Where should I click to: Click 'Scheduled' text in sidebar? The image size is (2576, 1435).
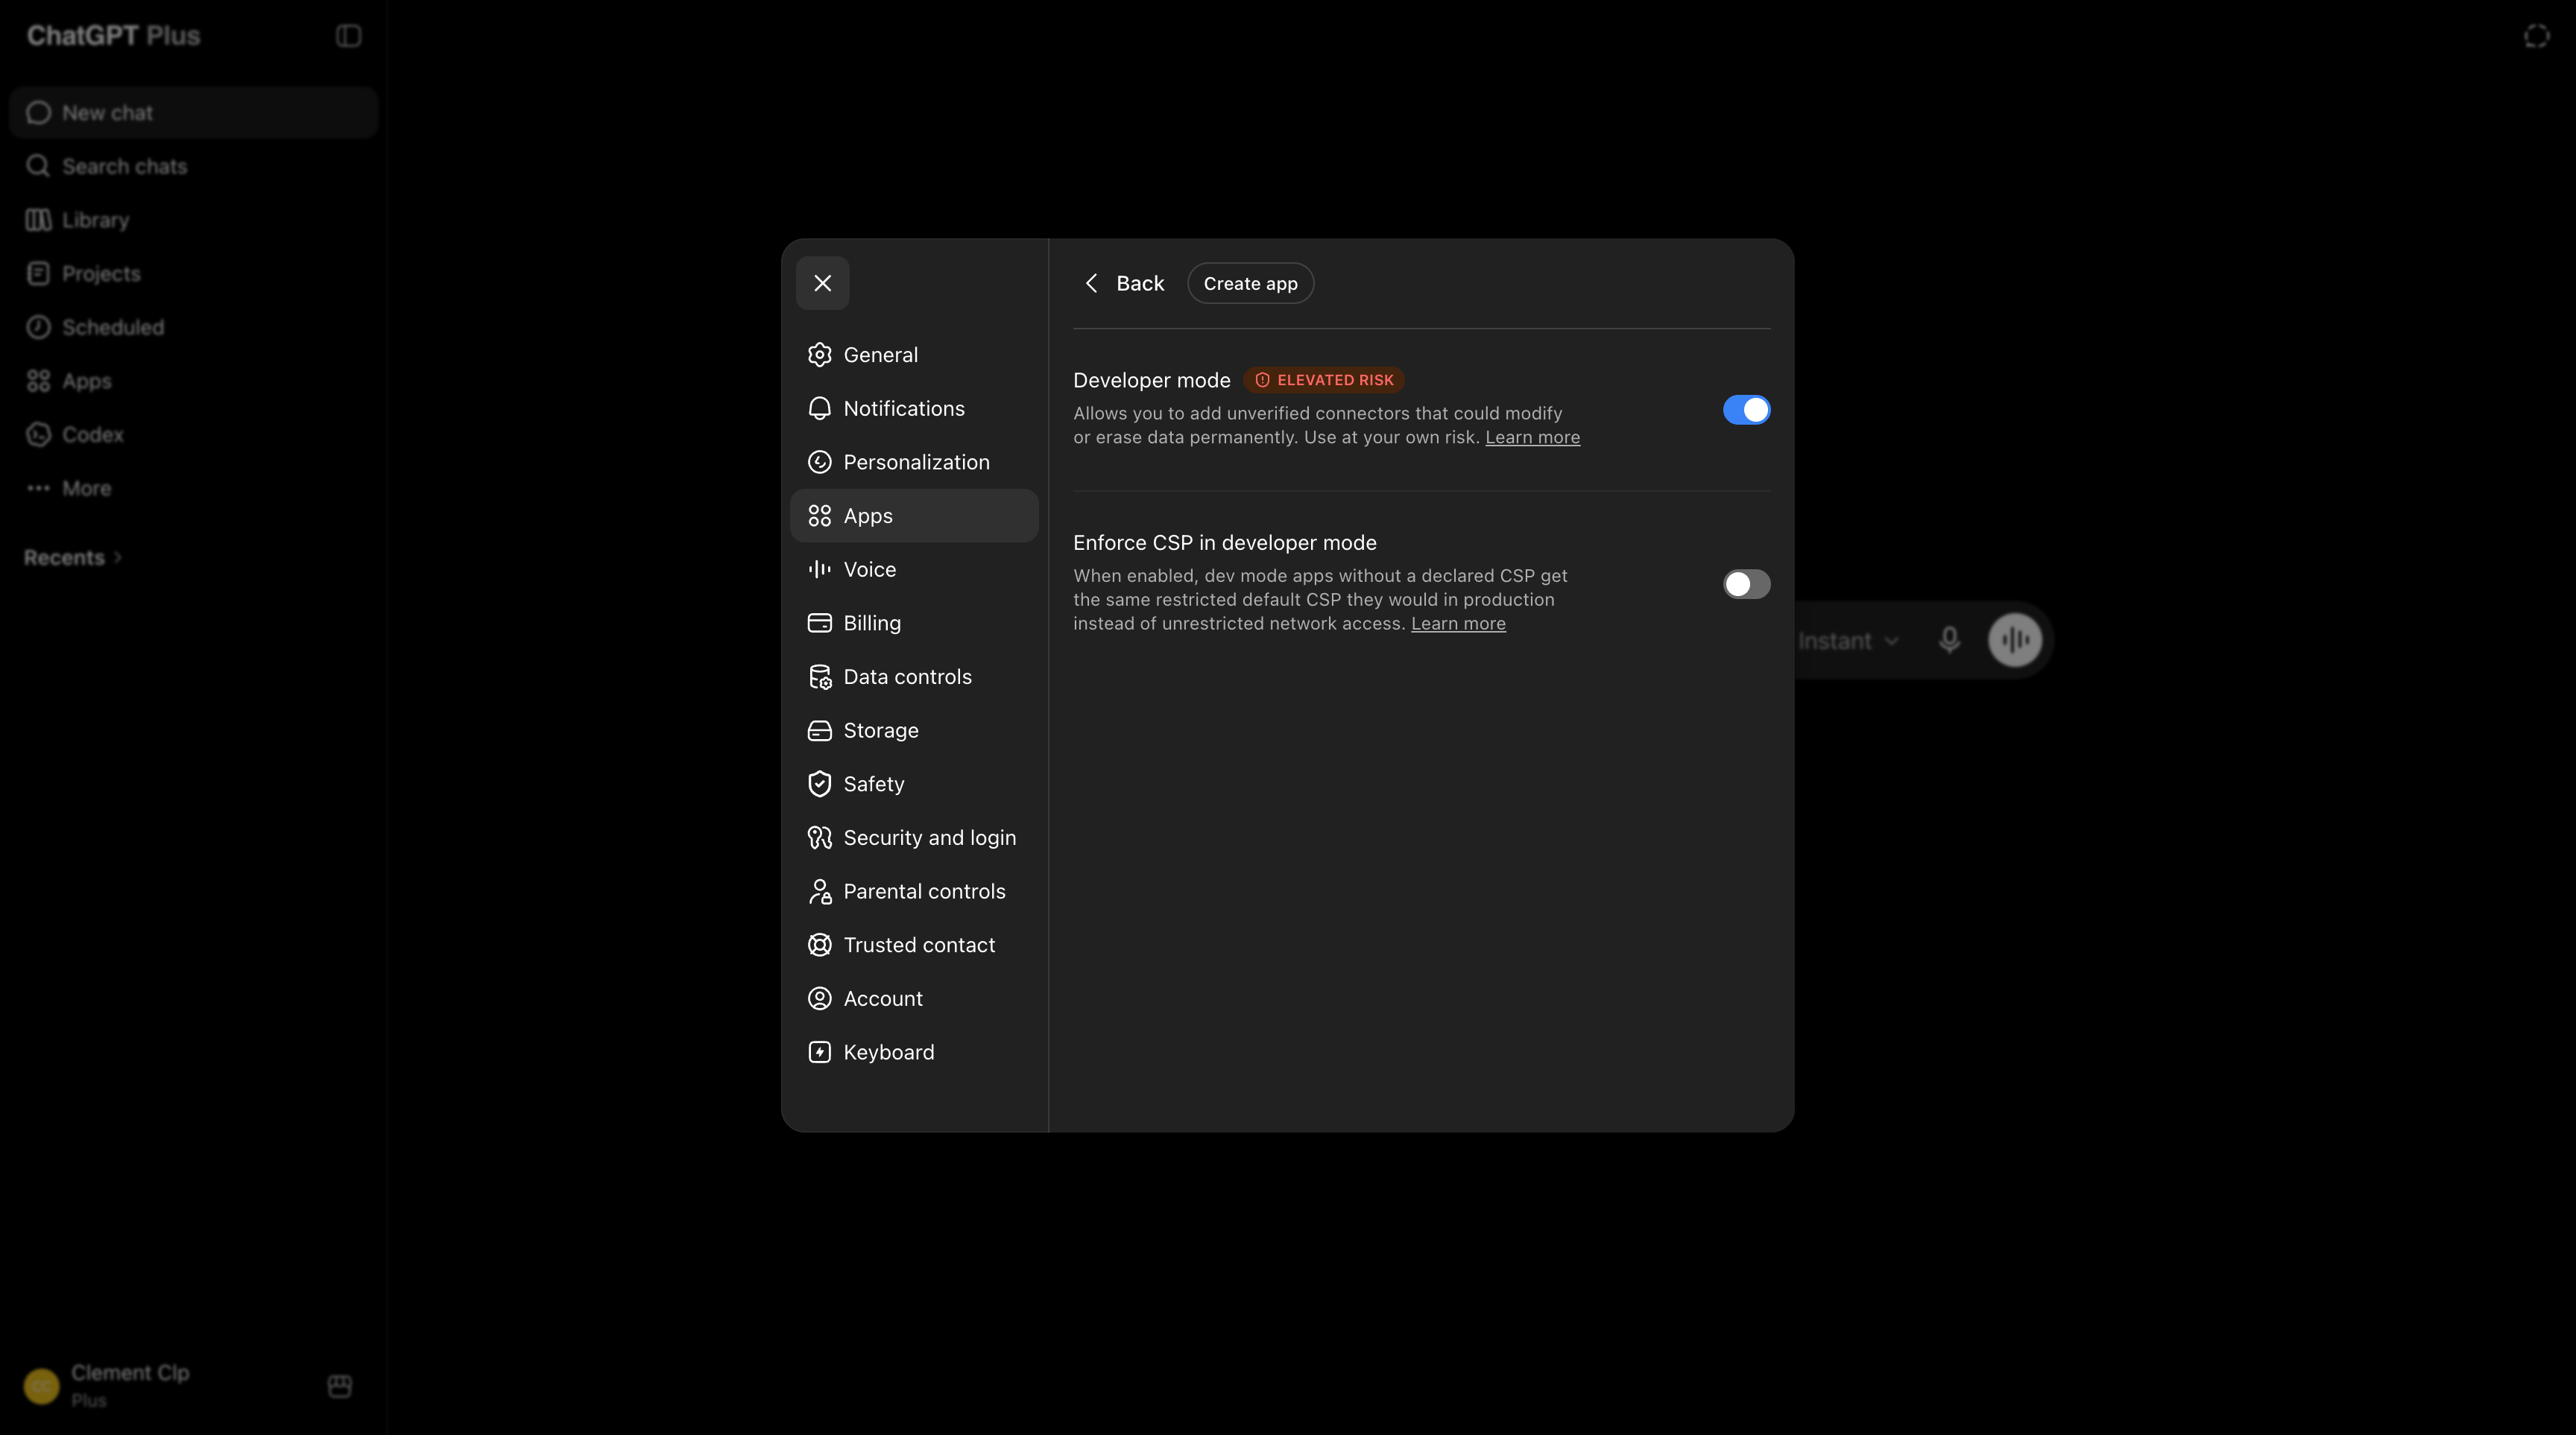click(113, 328)
